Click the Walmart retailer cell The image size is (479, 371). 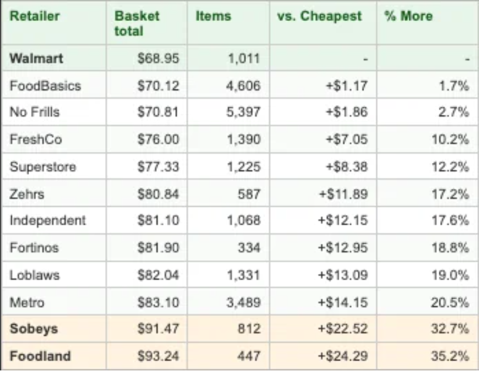point(36,59)
